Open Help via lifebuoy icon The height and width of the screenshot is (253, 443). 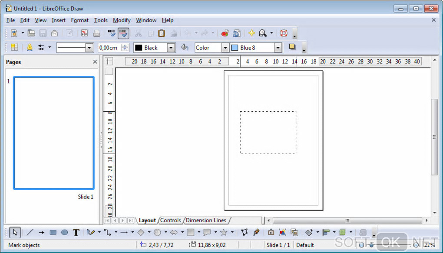point(284,33)
